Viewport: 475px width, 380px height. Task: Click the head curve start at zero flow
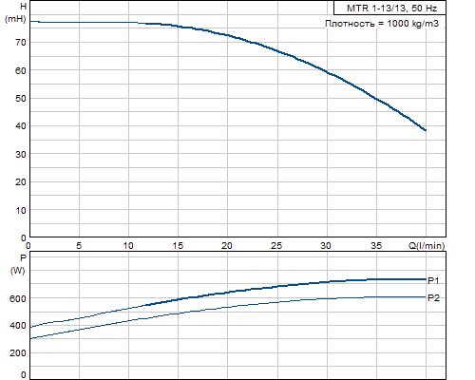[30, 21]
